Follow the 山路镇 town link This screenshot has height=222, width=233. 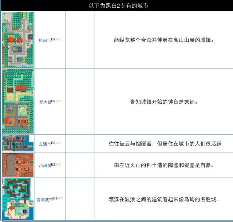(x=45, y=166)
